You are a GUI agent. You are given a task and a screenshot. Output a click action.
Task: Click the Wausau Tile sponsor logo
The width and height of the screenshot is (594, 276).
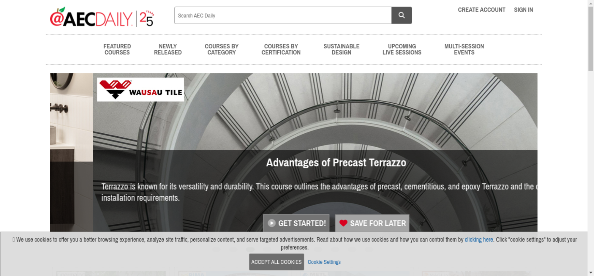(x=140, y=89)
